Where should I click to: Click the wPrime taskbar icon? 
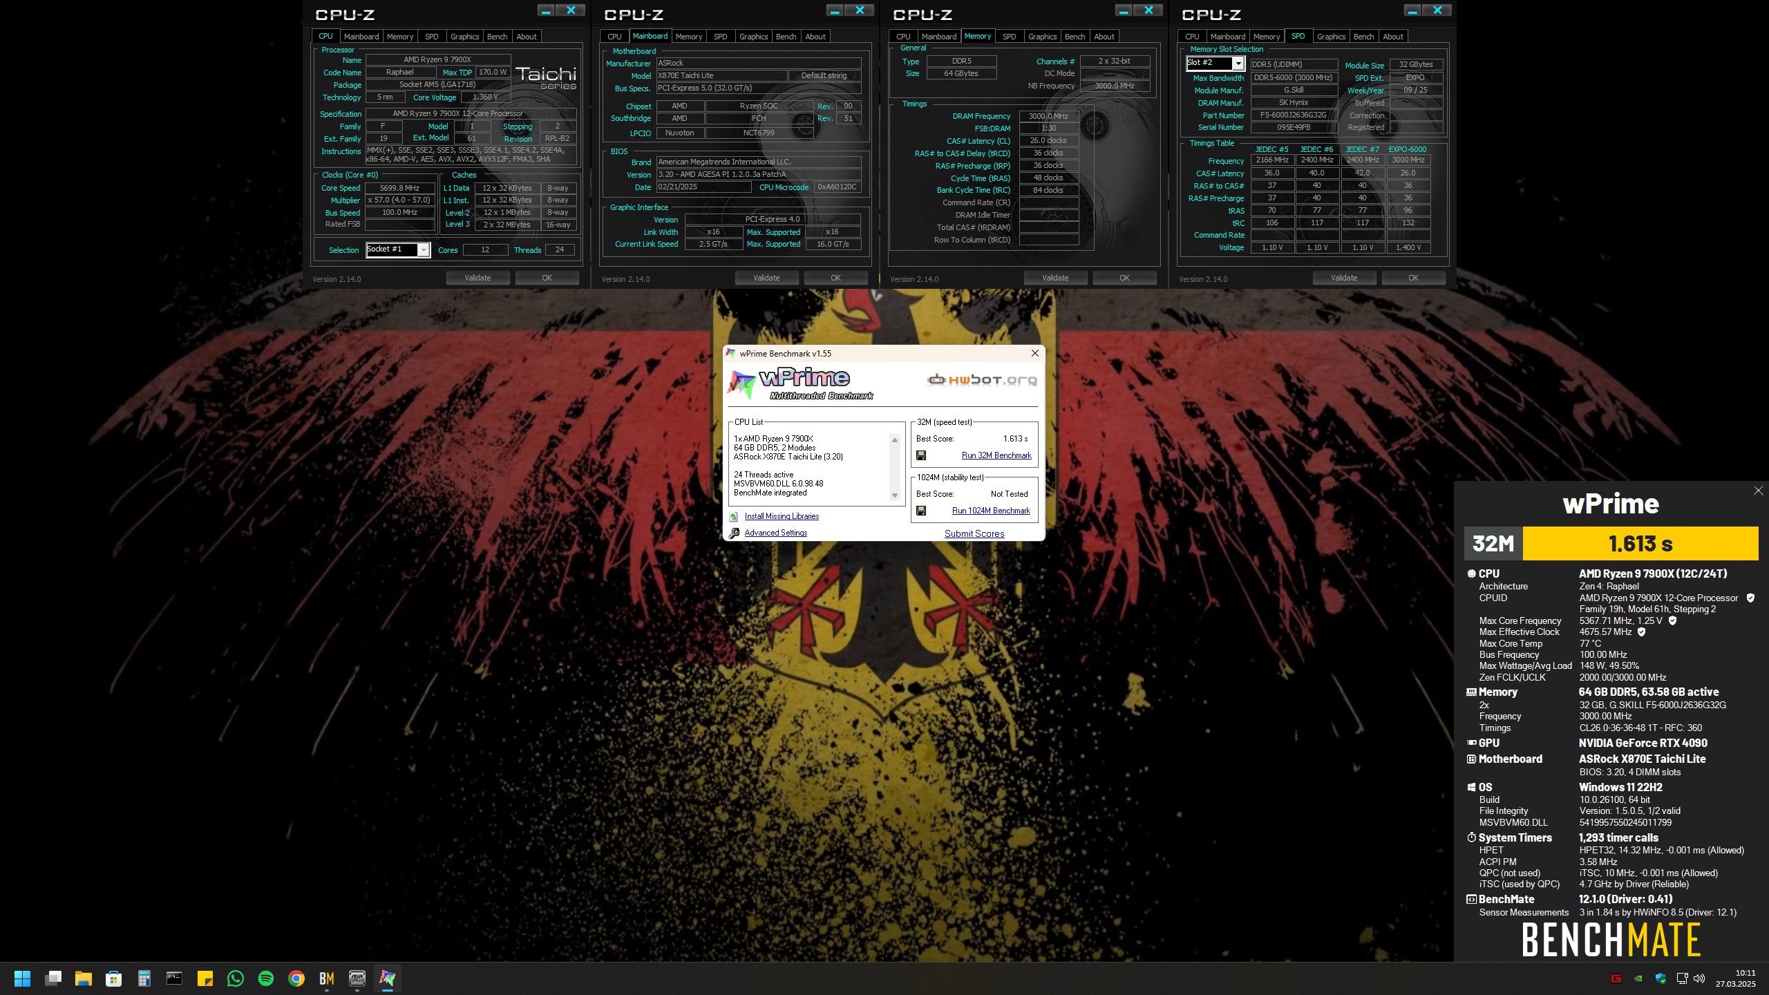click(388, 978)
